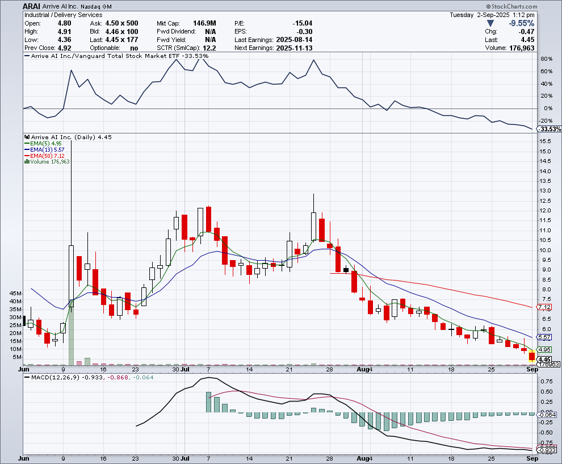Click the ARAI ticker symbol

32,6
